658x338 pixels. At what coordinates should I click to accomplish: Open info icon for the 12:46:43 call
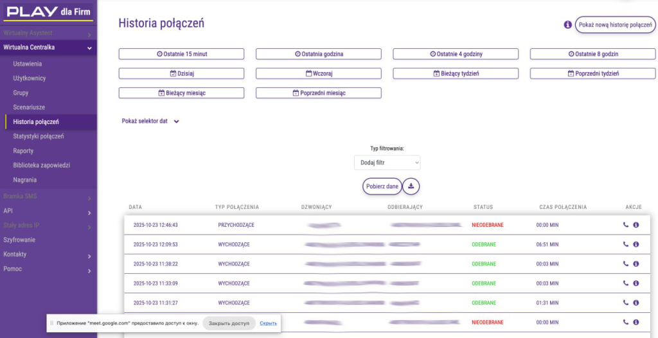pyautogui.click(x=636, y=225)
